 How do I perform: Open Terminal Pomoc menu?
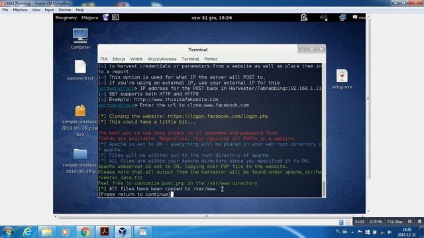pyautogui.click(x=211, y=59)
